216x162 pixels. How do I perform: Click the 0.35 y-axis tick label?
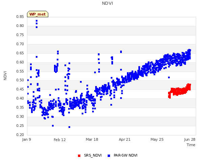[x=20, y=107]
